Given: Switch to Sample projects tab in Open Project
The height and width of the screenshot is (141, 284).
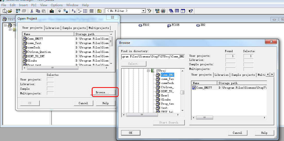Looking at the screenshot, I should 74,28.
